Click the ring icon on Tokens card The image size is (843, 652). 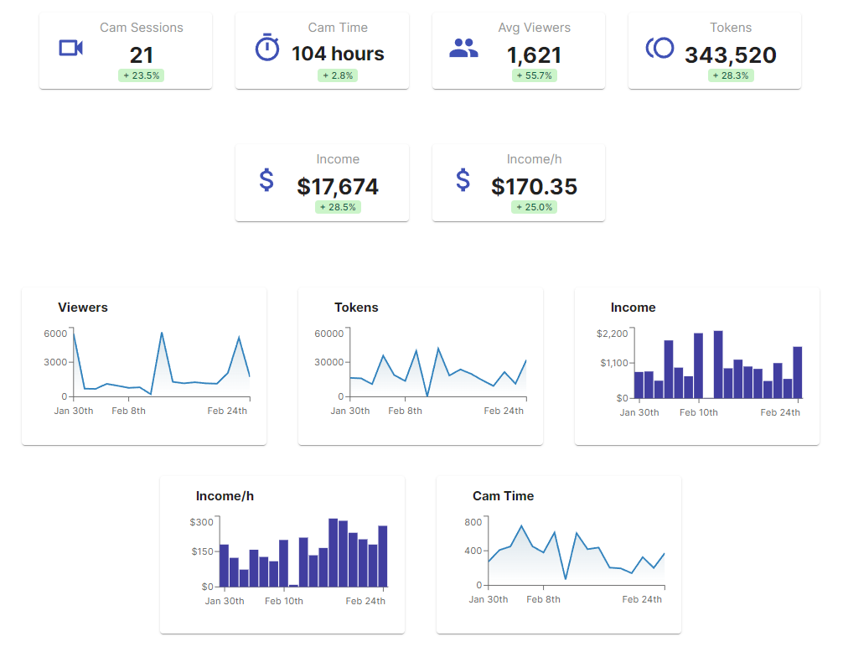point(659,48)
